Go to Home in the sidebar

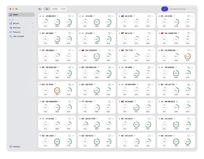pyautogui.click(x=21, y=15)
